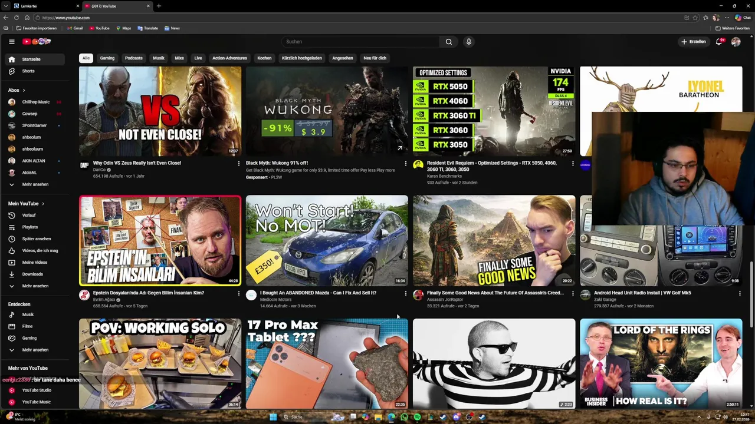Select the Gaming filter chip
This screenshot has width=755, height=424.
click(107, 58)
